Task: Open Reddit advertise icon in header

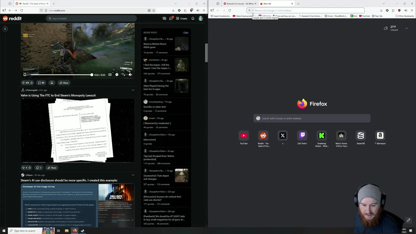Action: 164,19
